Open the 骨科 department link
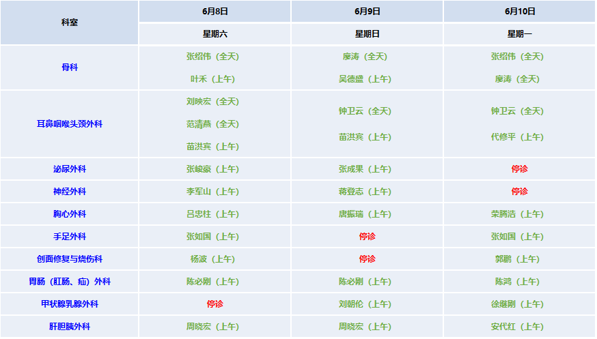 pos(70,68)
